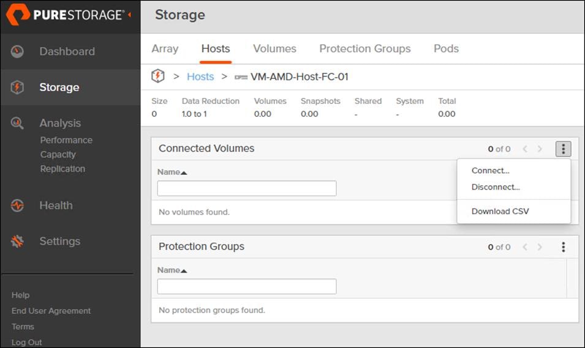Go to previous page of Protection Groups
The width and height of the screenshot is (585, 348).
525,247
